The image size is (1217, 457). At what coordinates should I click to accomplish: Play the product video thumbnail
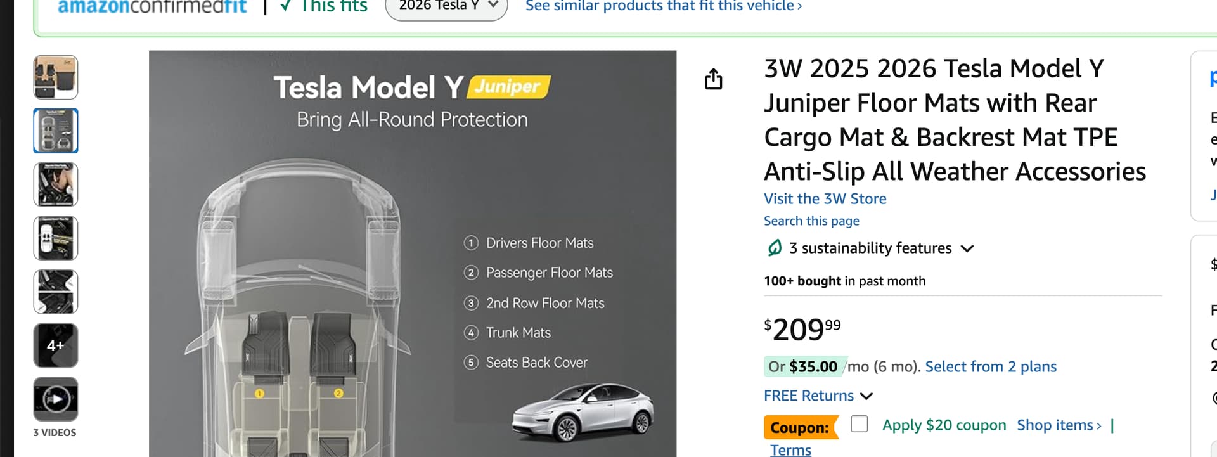point(56,399)
